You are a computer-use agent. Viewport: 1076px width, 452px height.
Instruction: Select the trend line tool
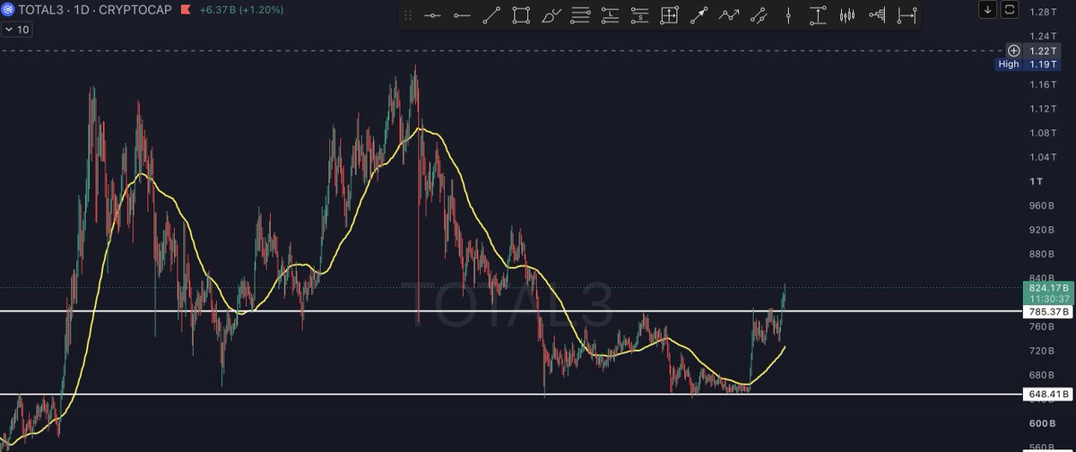click(x=491, y=15)
